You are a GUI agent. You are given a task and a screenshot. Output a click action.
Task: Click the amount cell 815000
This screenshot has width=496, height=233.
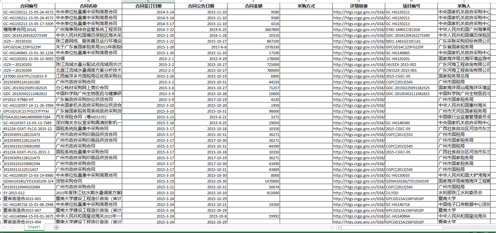253,193
